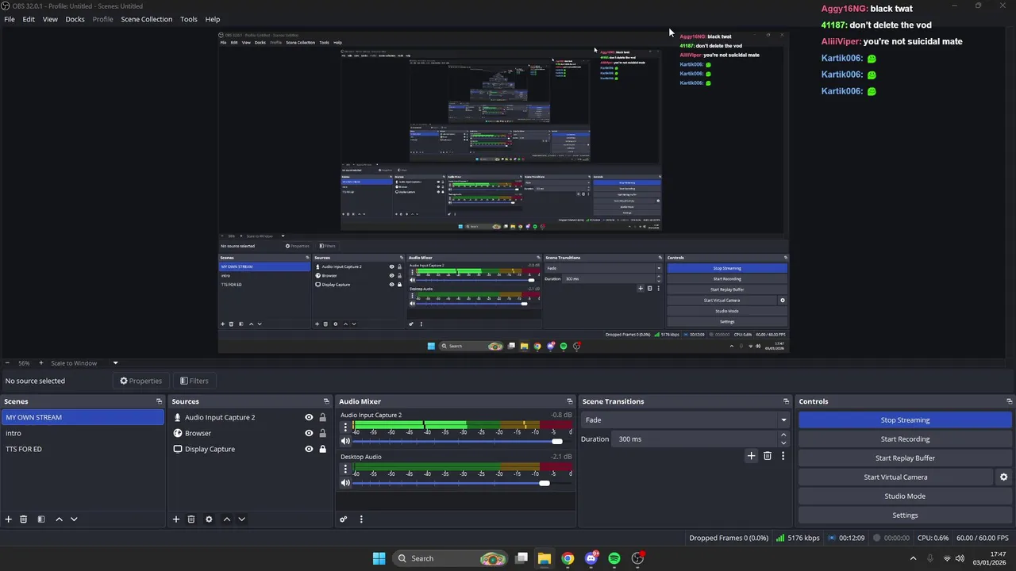Click Start Replay Buffer button

pyautogui.click(x=905, y=458)
